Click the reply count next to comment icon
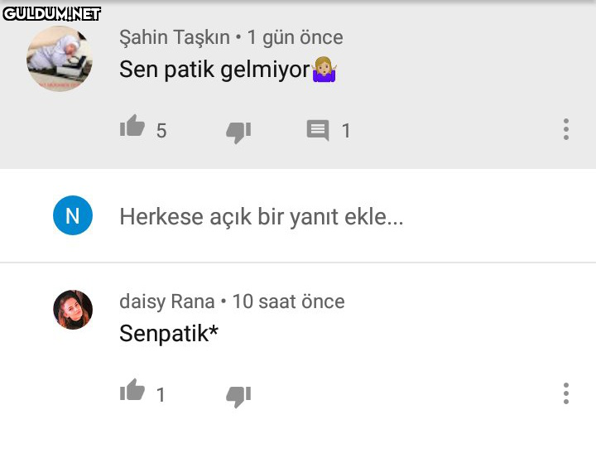Viewport: 596px width, 458px height. click(x=346, y=131)
